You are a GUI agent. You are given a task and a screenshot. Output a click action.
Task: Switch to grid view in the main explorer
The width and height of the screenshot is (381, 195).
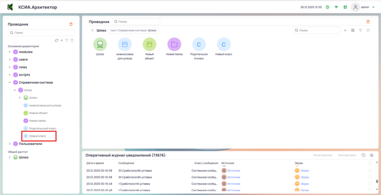pyautogui.click(x=352, y=30)
